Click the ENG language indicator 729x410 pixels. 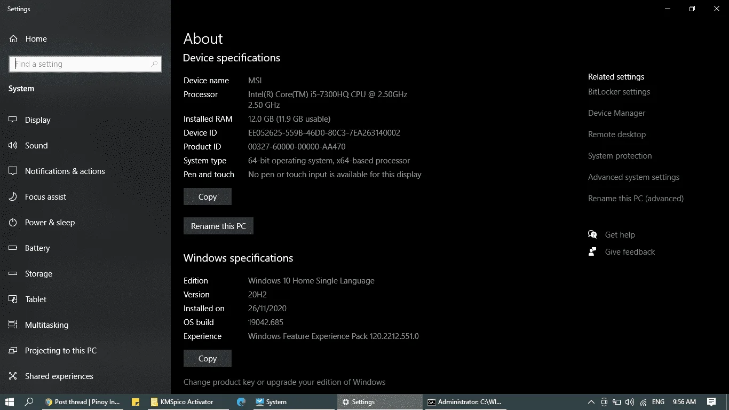[x=658, y=402]
